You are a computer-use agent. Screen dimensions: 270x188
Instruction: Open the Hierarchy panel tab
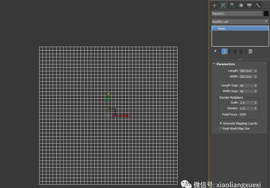coord(232,5)
